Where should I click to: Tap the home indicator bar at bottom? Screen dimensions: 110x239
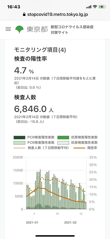coord(55,236)
